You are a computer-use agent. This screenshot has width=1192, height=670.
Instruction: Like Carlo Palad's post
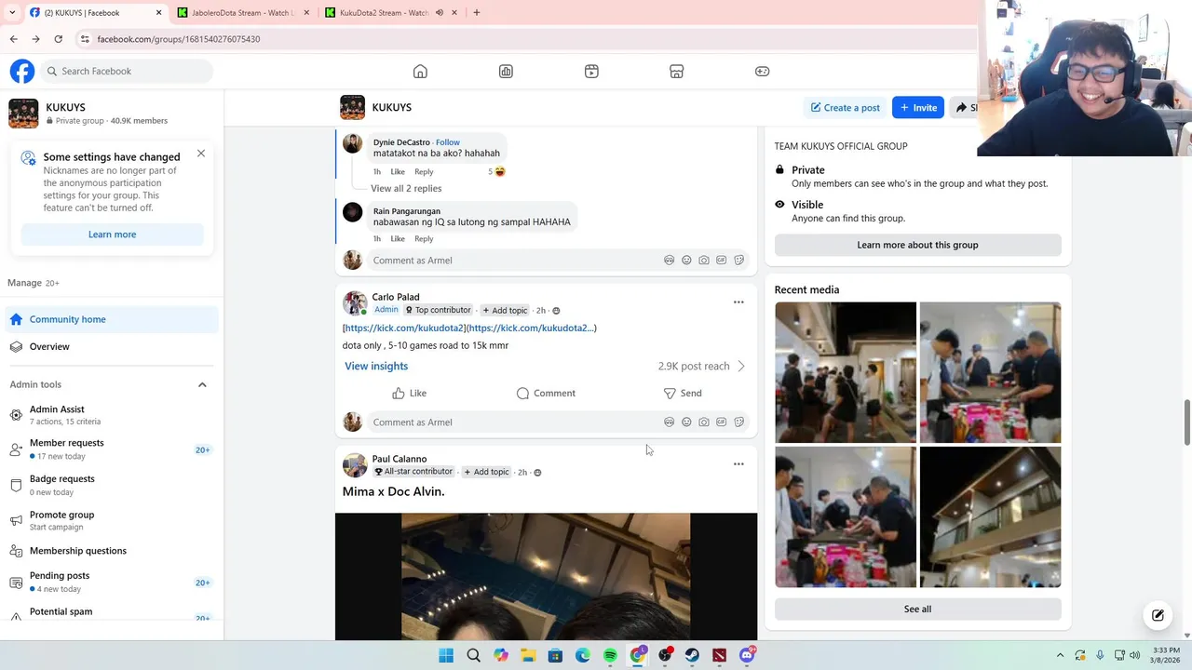click(x=410, y=394)
